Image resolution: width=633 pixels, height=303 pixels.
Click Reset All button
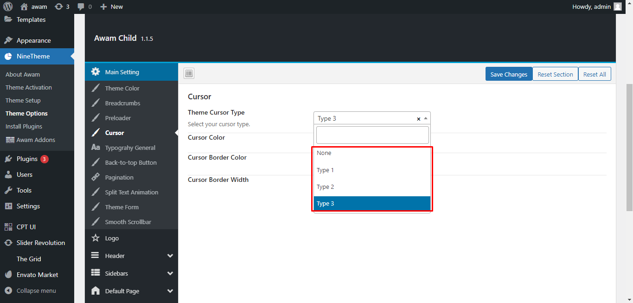coord(595,74)
